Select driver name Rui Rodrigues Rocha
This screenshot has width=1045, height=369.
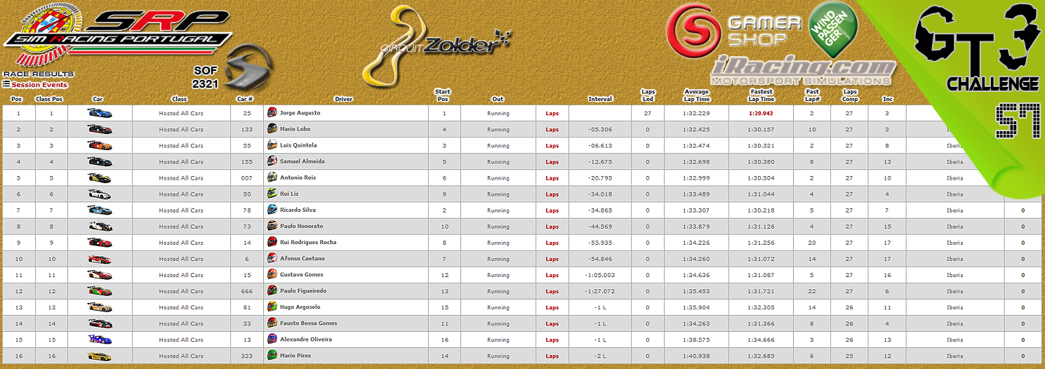pos(308,243)
